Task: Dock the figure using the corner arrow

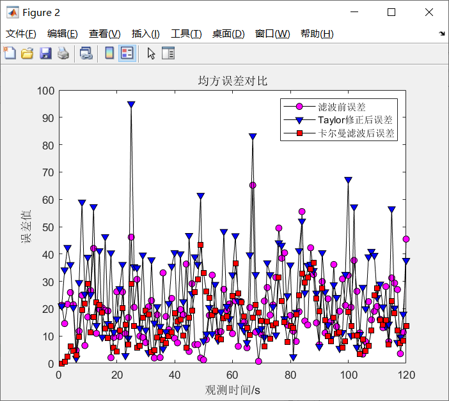Action: tap(442, 33)
